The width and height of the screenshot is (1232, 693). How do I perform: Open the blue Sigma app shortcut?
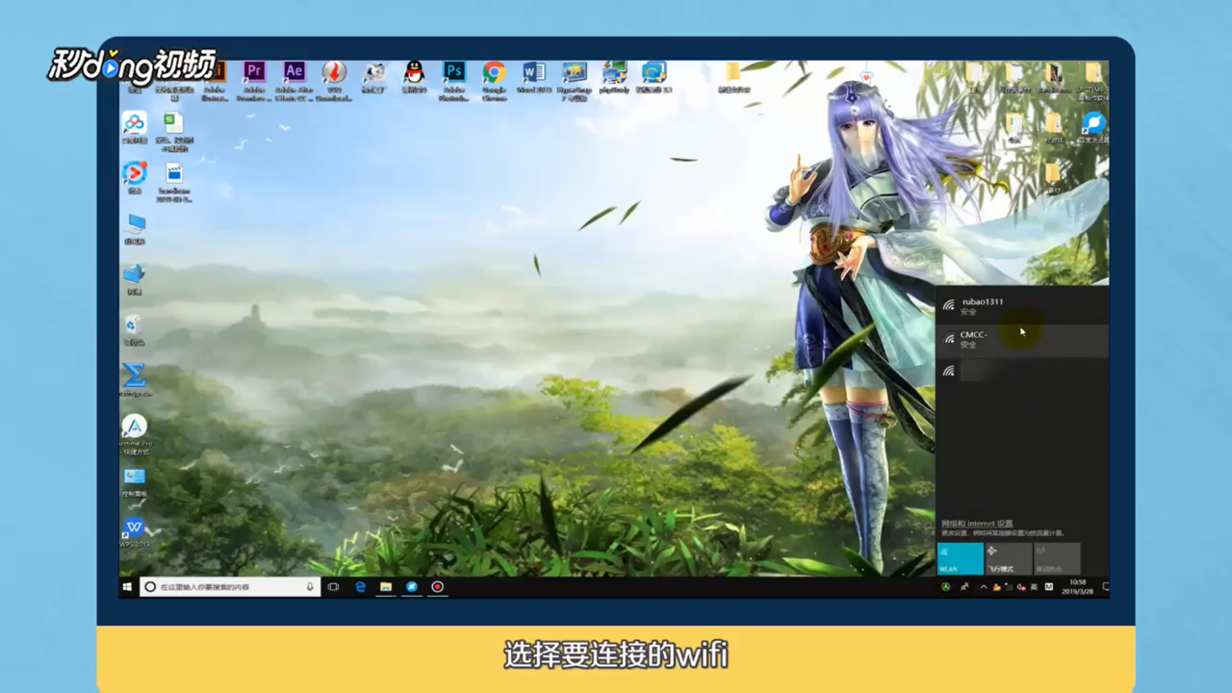135,379
